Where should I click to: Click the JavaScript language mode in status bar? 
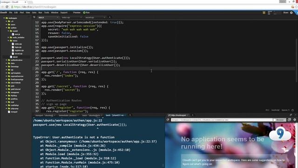tap(275, 110)
